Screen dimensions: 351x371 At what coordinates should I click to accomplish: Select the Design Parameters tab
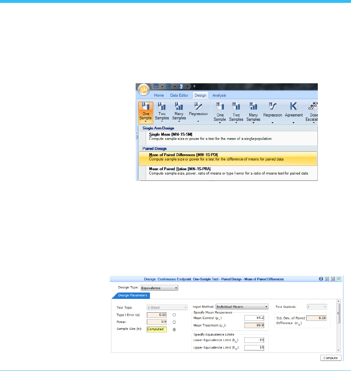pyautogui.click(x=132, y=295)
